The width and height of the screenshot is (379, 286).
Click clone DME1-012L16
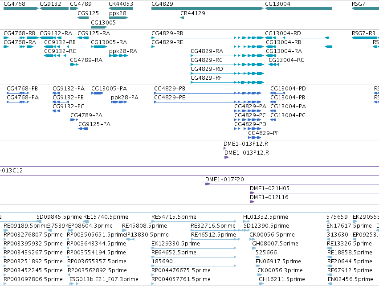tap(269, 197)
